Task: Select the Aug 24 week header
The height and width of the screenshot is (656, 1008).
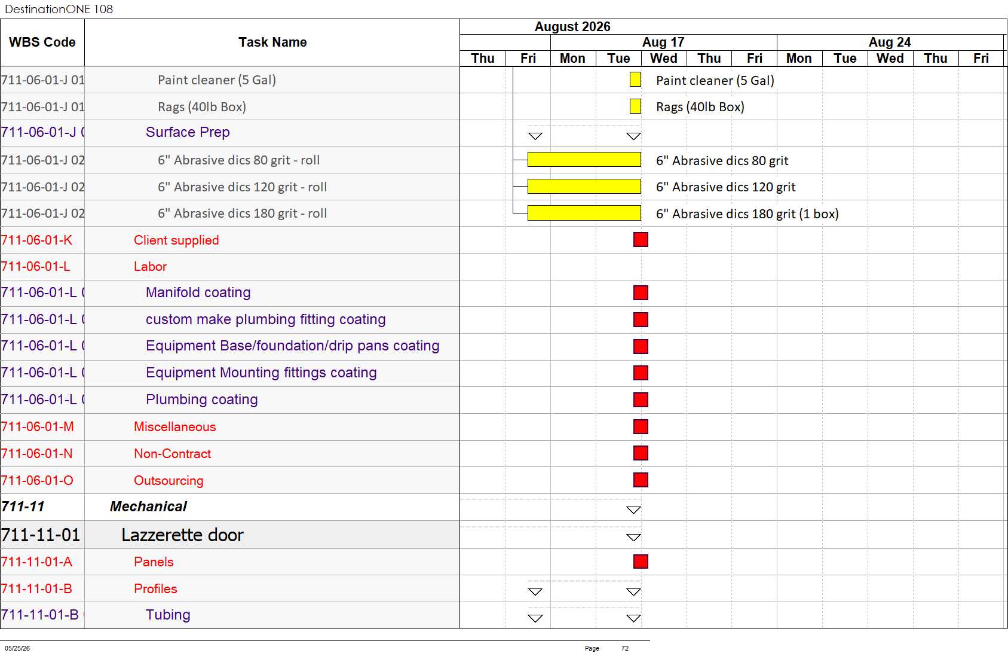Action: (890, 42)
